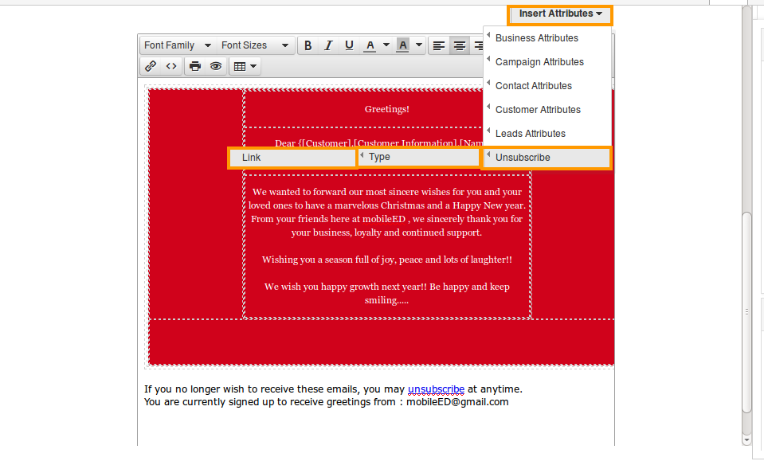Choose the Link submenu item
This screenshot has height=461, width=764.
[x=292, y=158]
